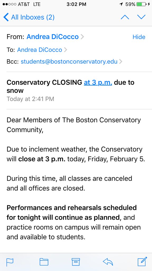The width and height of the screenshot is (152, 271).
Task: Expand the Bcc students address chevron
Action: pyautogui.click(x=121, y=61)
